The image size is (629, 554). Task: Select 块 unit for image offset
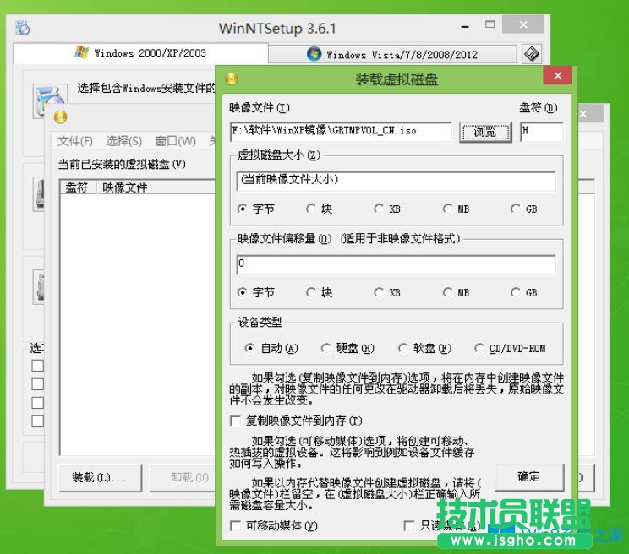click(x=320, y=292)
